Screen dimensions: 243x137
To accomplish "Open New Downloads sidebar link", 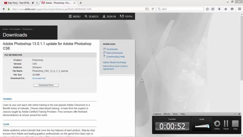I will [x=114, y=53].
